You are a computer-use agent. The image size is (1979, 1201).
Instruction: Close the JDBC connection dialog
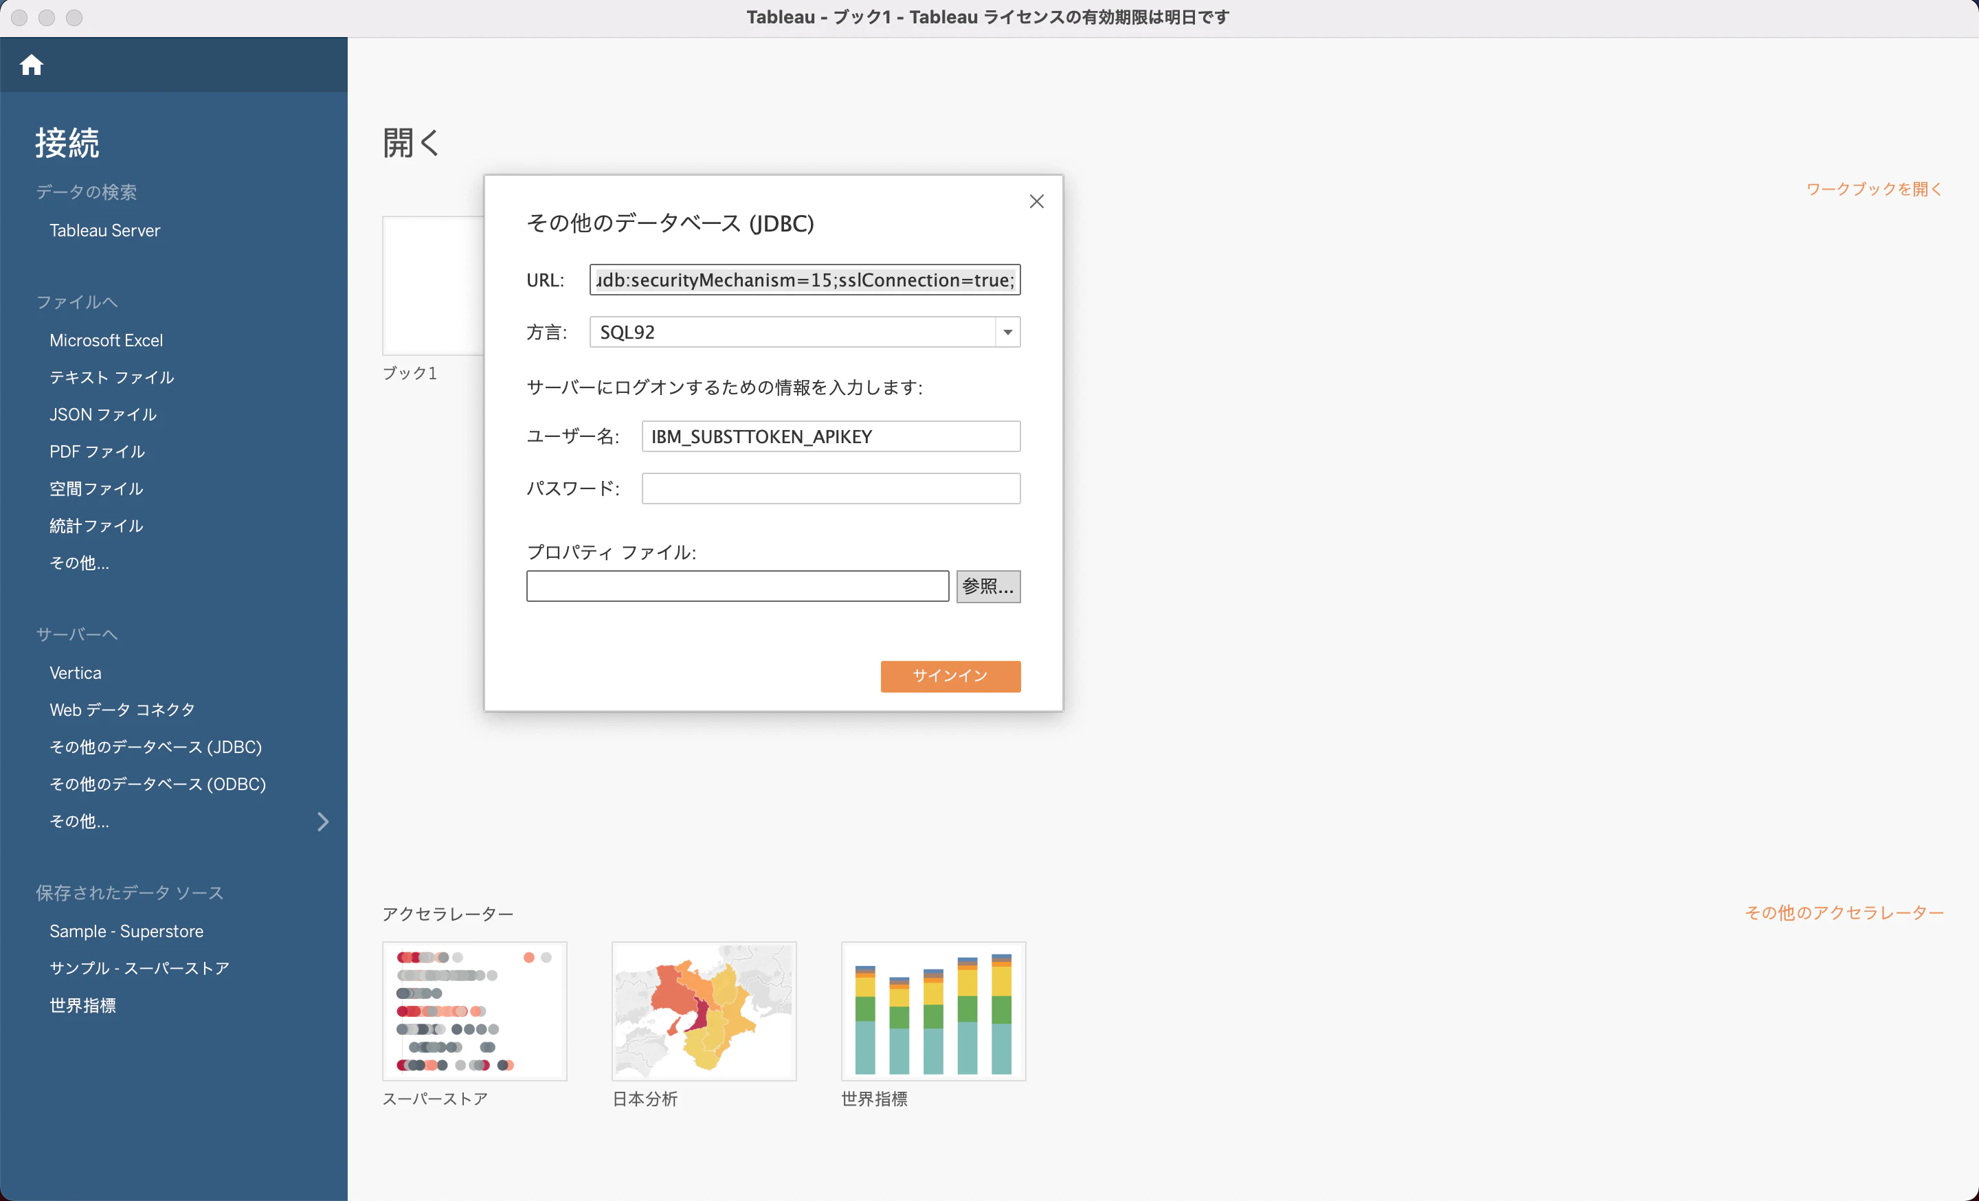coord(1037,201)
